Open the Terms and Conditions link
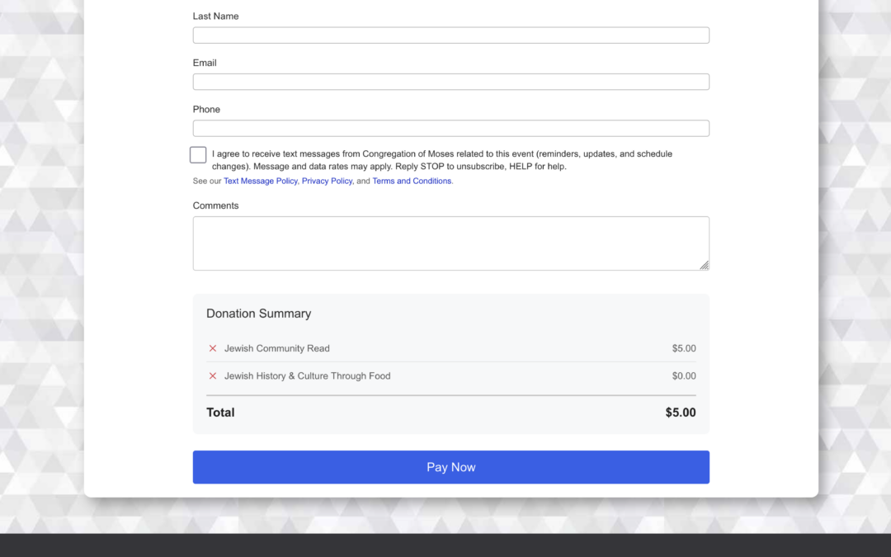891x557 pixels. point(412,182)
